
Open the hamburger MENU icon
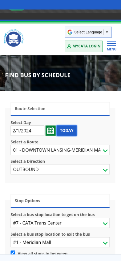pyautogui.click(x=111, y=46)
